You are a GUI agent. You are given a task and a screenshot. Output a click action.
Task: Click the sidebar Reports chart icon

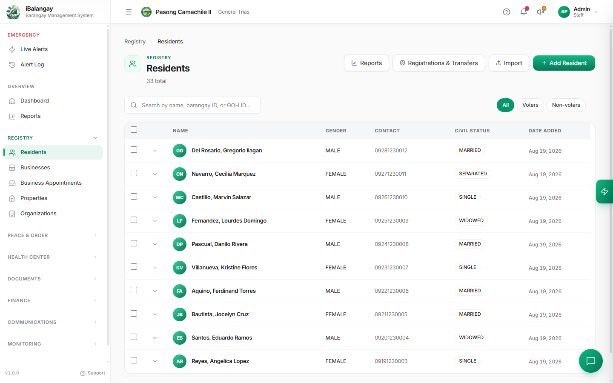coord(12,116)
